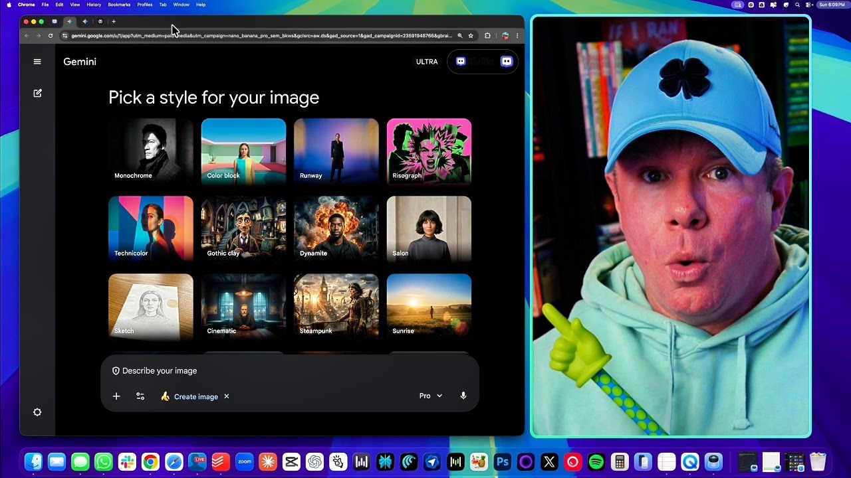Screen dimensions: 851x478
Task: Open the History menu
Action: click(x=94, y=5)
